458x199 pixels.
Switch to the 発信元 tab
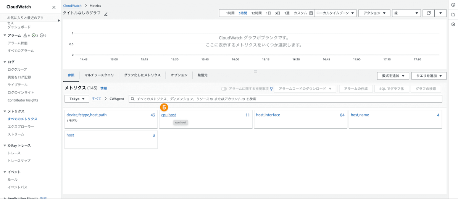tap(202, 75)
